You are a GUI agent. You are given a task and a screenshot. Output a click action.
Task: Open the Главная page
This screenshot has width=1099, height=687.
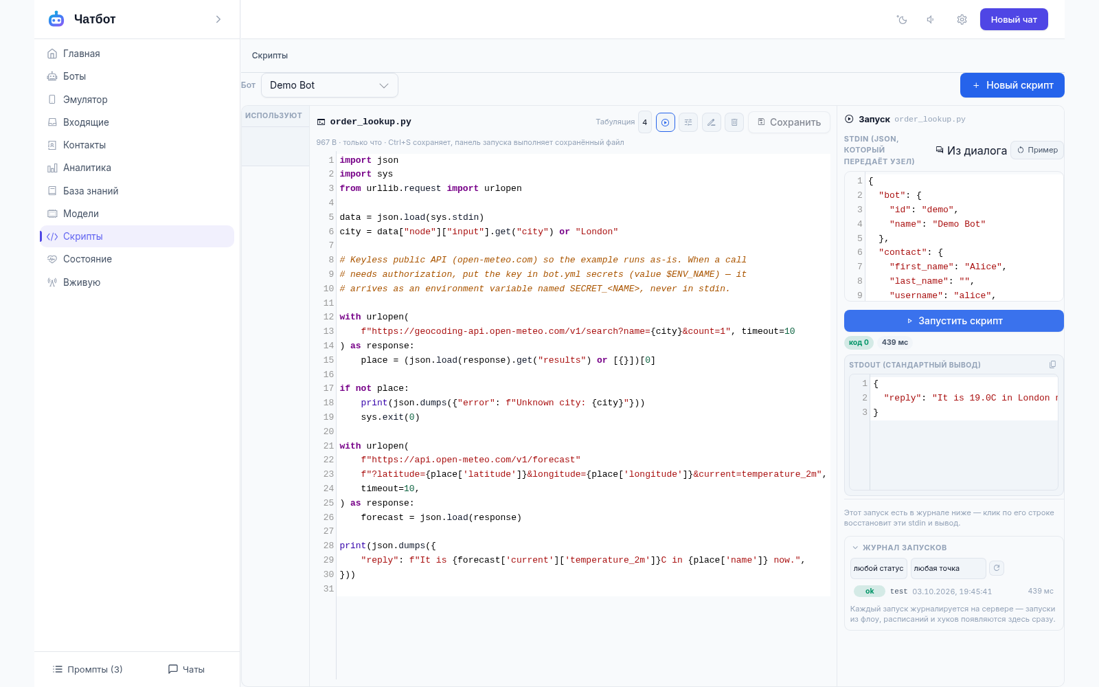tap(137, 54)
